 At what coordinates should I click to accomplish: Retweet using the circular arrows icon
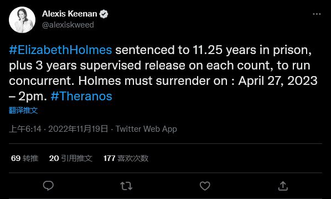tap(126, 186)
